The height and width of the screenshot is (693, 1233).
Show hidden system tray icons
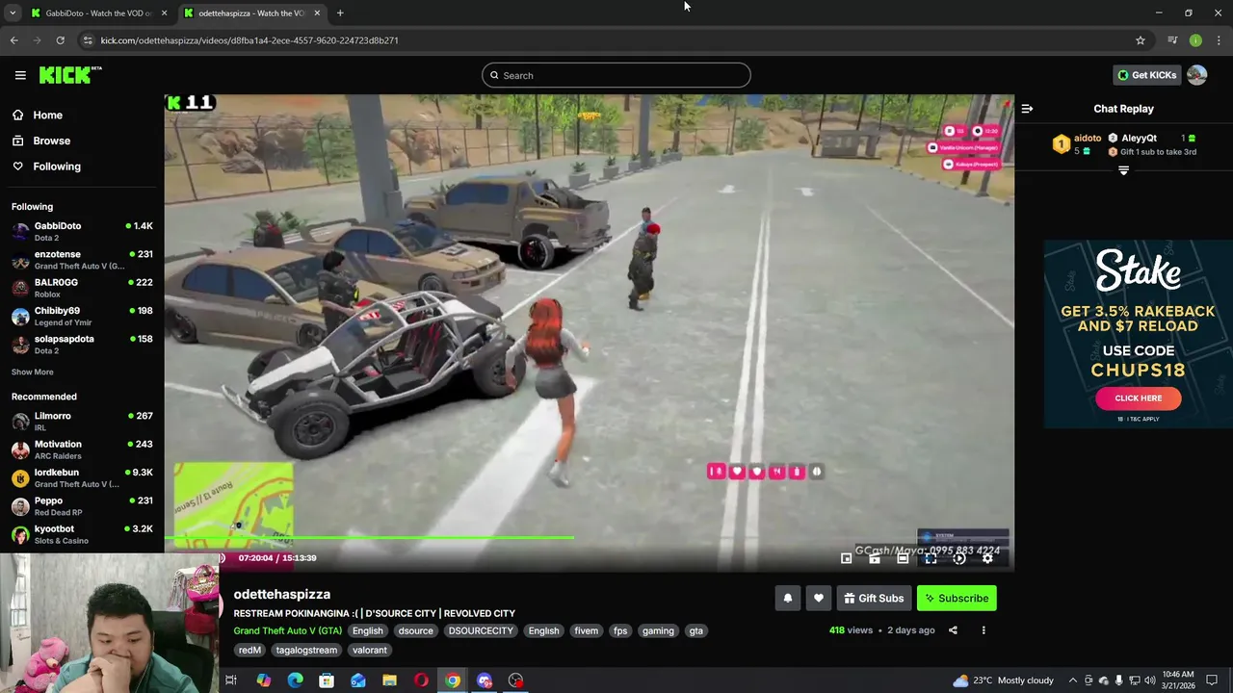(x=1072, y=680)
